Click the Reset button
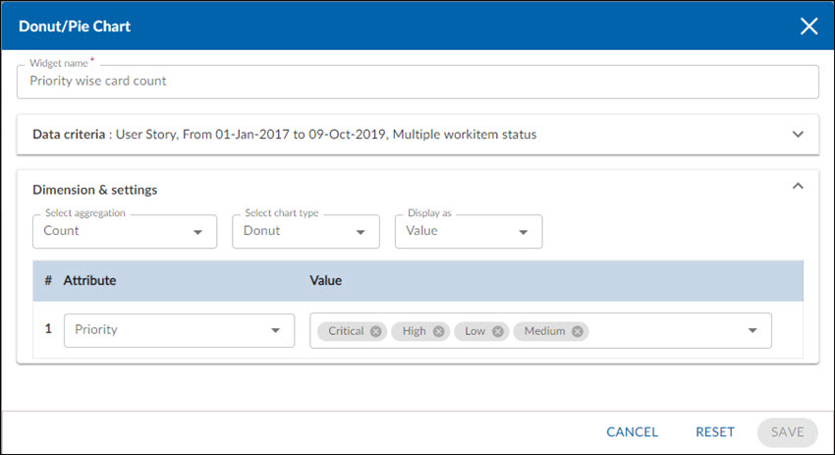The width and height of the screenshot is (835, 455). pyautogui.click(x=715, y=431)
